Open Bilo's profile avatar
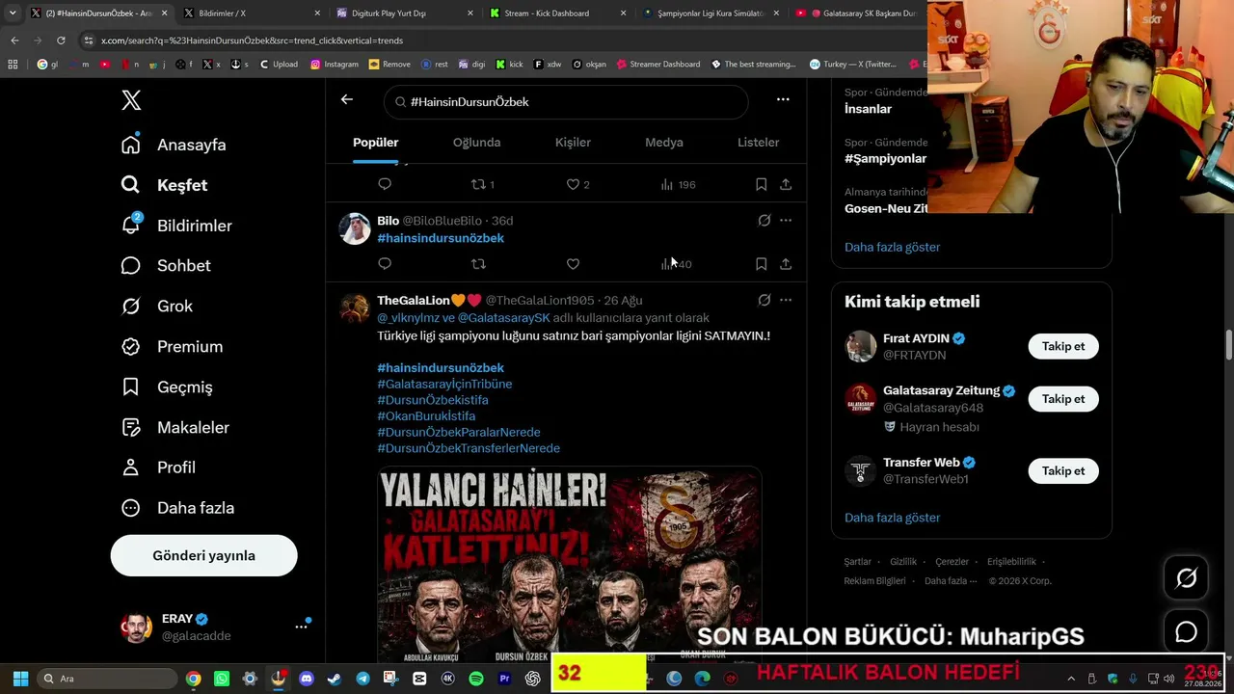This screenshot has height=694, width=1234. (x=355, y=228)
